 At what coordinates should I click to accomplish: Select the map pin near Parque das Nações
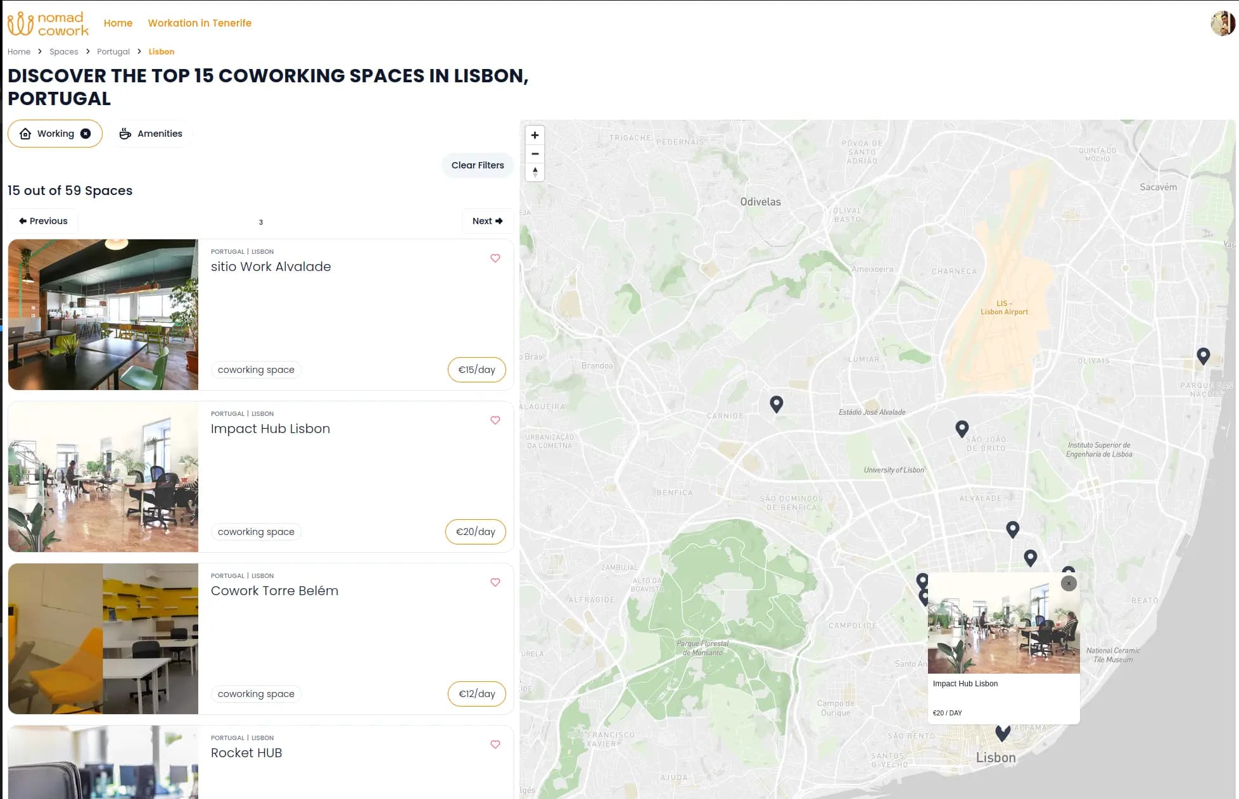(1204, 356)
